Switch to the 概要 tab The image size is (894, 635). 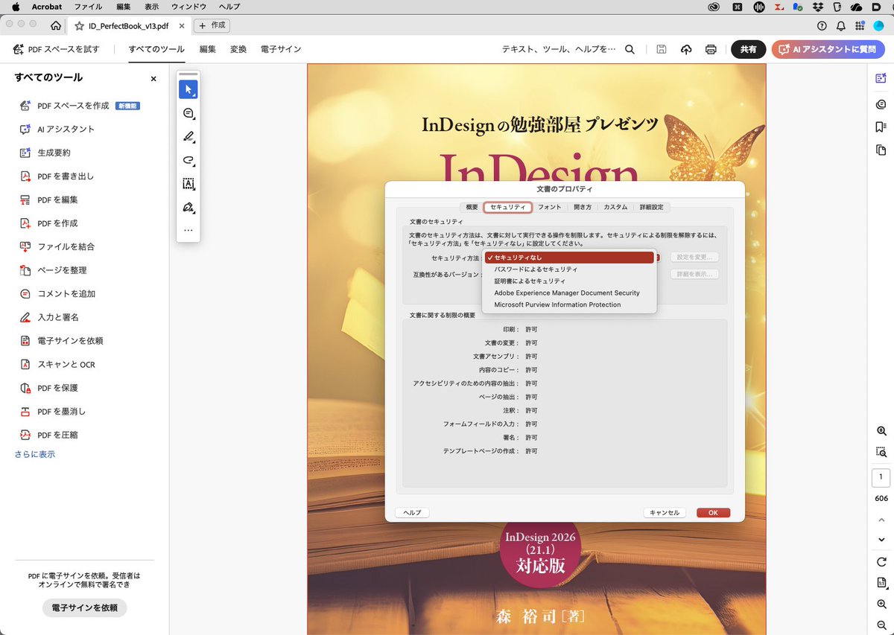[x=472, y=207]
